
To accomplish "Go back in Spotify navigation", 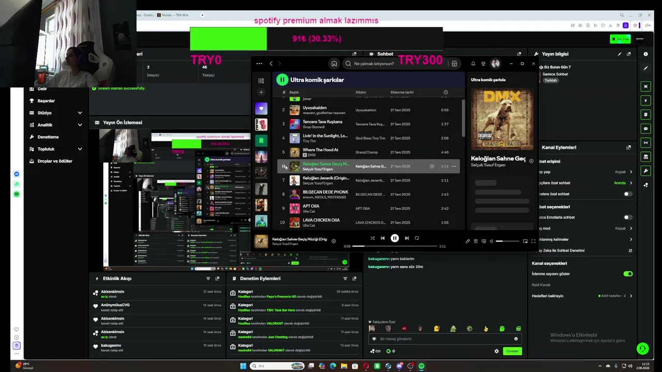I will click(271, 64).
